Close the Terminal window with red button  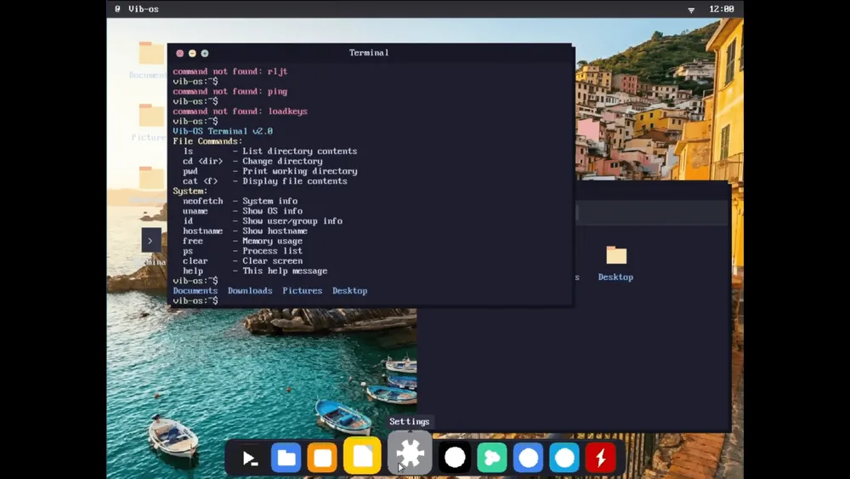(x=180, y=53)
